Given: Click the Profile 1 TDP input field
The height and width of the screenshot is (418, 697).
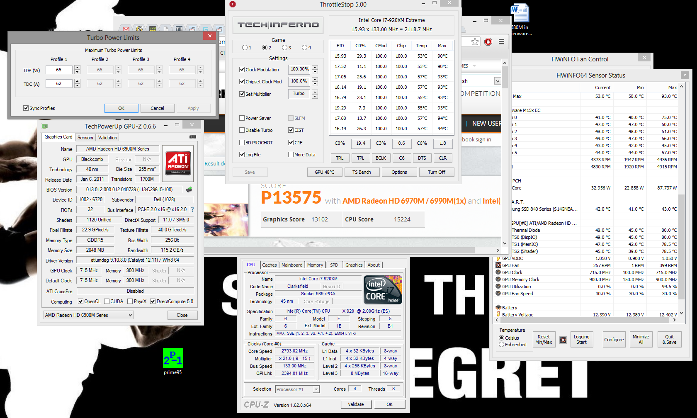Looking at the screenshot, I should [x=59, y=70].
